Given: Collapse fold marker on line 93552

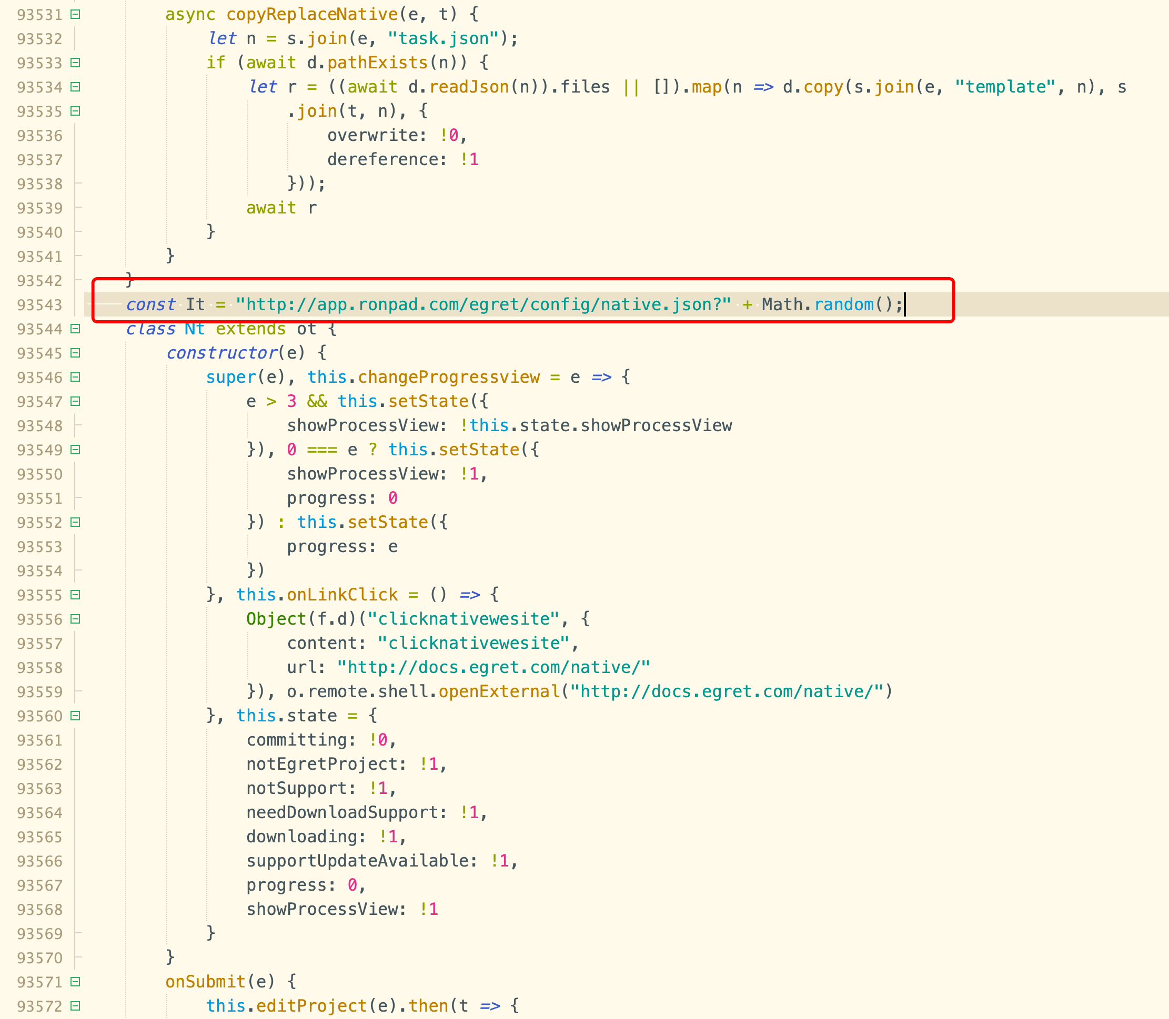Looking at the screenshot, I should tap(75, 522).
